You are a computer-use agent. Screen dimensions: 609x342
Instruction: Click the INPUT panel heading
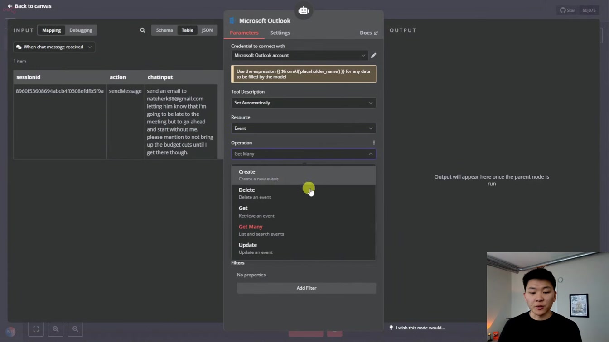(x=24, y=30)
